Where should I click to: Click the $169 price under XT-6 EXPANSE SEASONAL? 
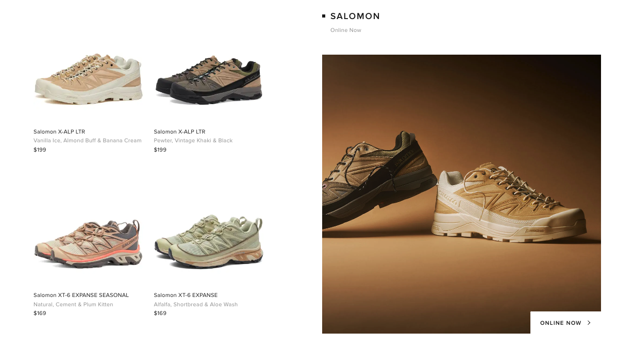40,313
